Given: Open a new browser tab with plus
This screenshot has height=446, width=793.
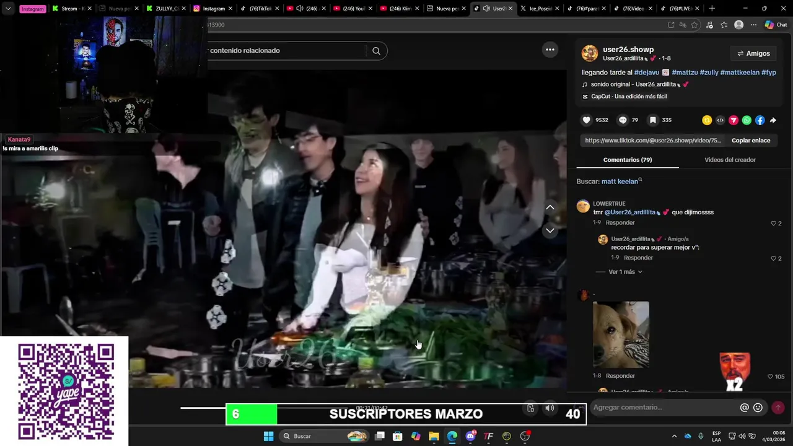Looking at the screenshot, I should (711, 9).
